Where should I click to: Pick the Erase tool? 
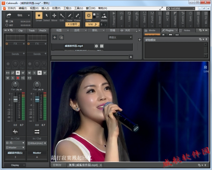tap(77, 16)
